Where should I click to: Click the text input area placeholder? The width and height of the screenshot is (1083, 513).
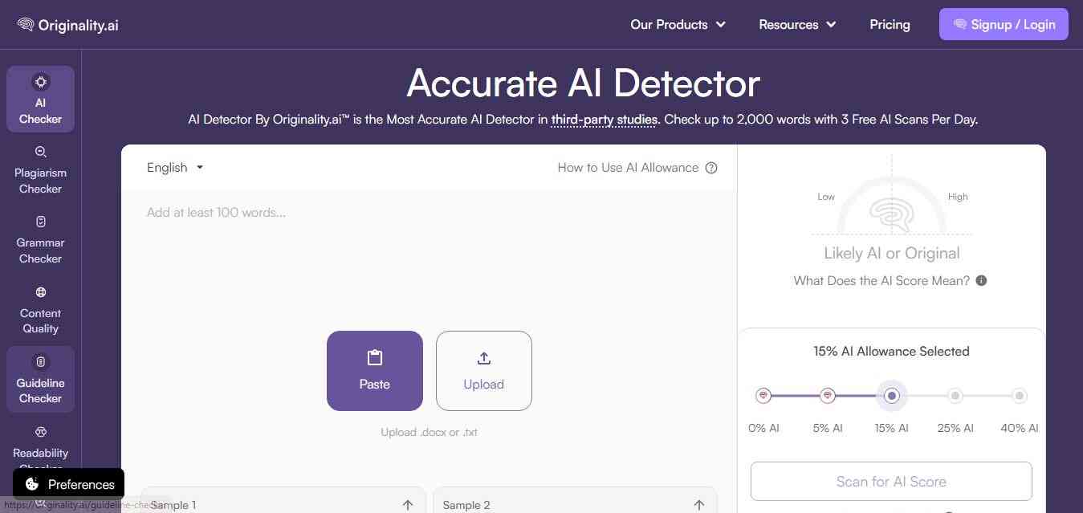tap(216, 213)
